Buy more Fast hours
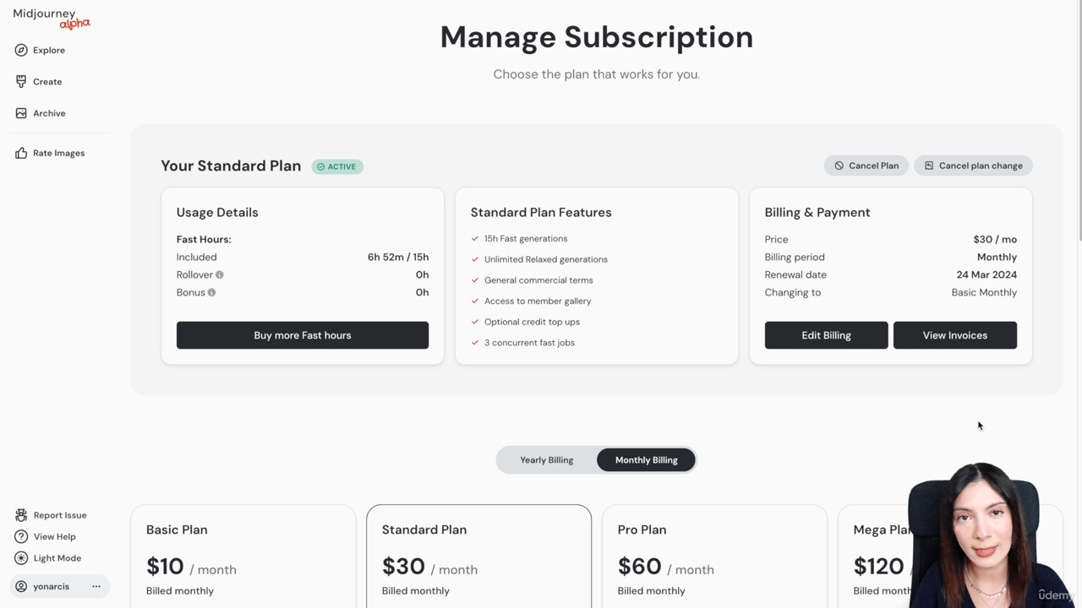Screen dimensions: 1082x608 point(303,335)
